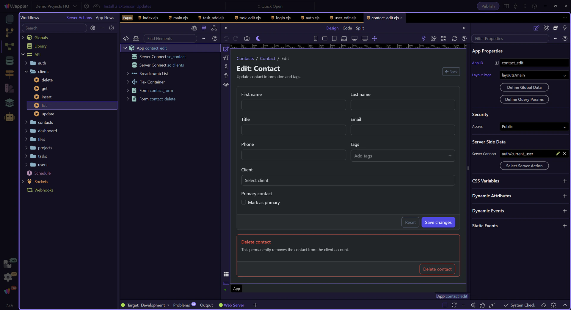Screen dimensions: 571x310
Task: Select the update action under clients
Action: [x=48, y=114]
